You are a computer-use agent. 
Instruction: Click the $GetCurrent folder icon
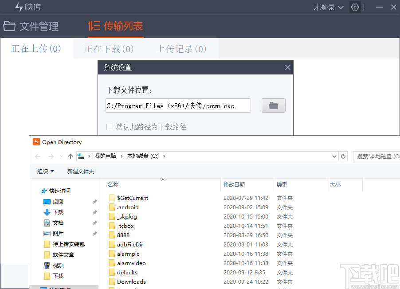coord(112,198)
